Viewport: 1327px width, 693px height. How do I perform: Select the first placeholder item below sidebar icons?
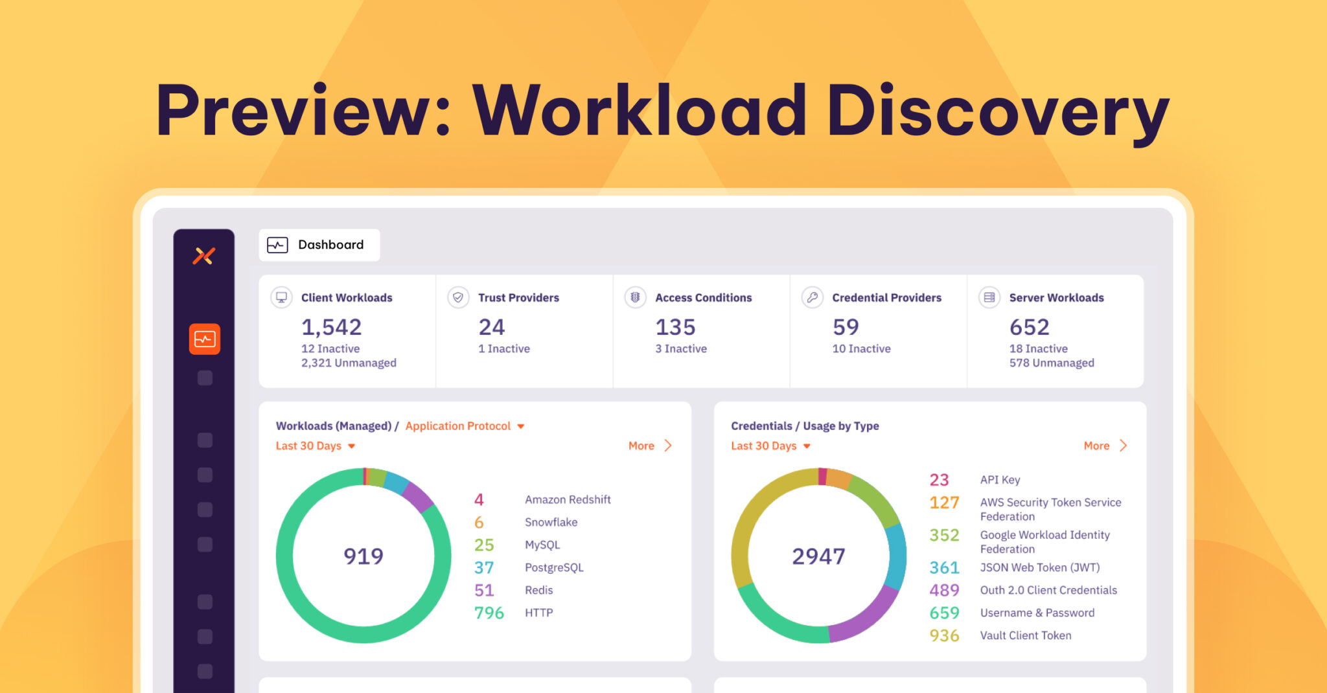tap(204, 378)
